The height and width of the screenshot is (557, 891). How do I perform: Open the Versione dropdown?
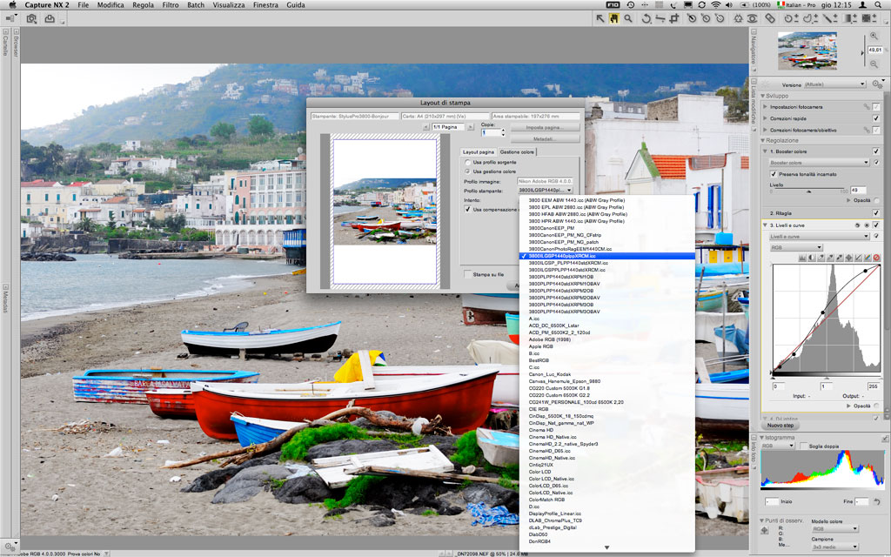point(834,84)
